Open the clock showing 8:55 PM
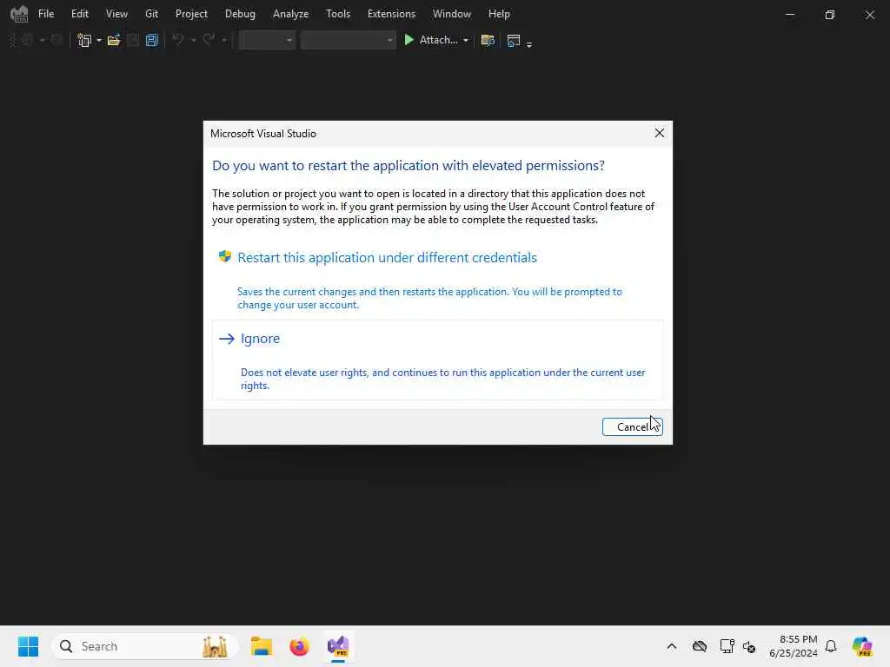This screenshot has width=890, height=667. pos(793,646)
